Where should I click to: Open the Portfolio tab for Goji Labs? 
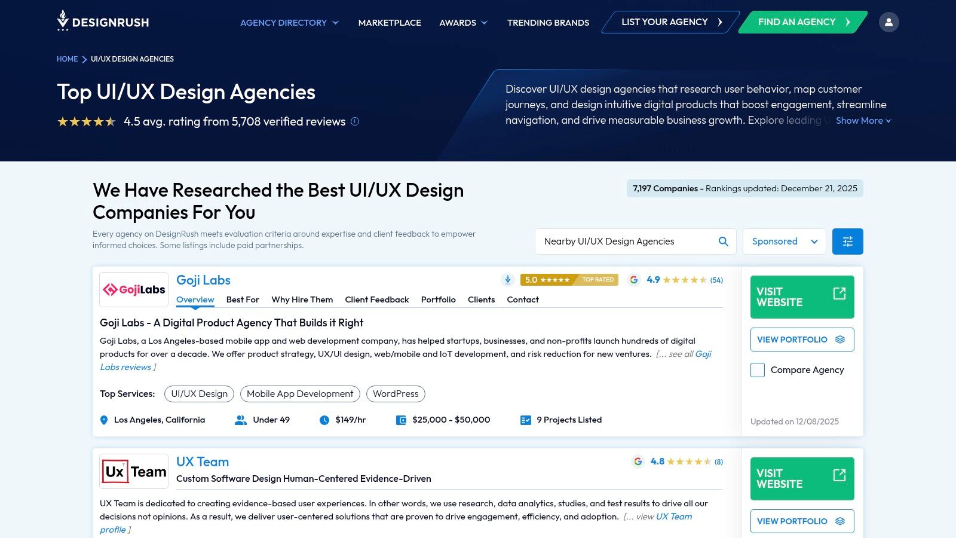[x=439, y=299]
